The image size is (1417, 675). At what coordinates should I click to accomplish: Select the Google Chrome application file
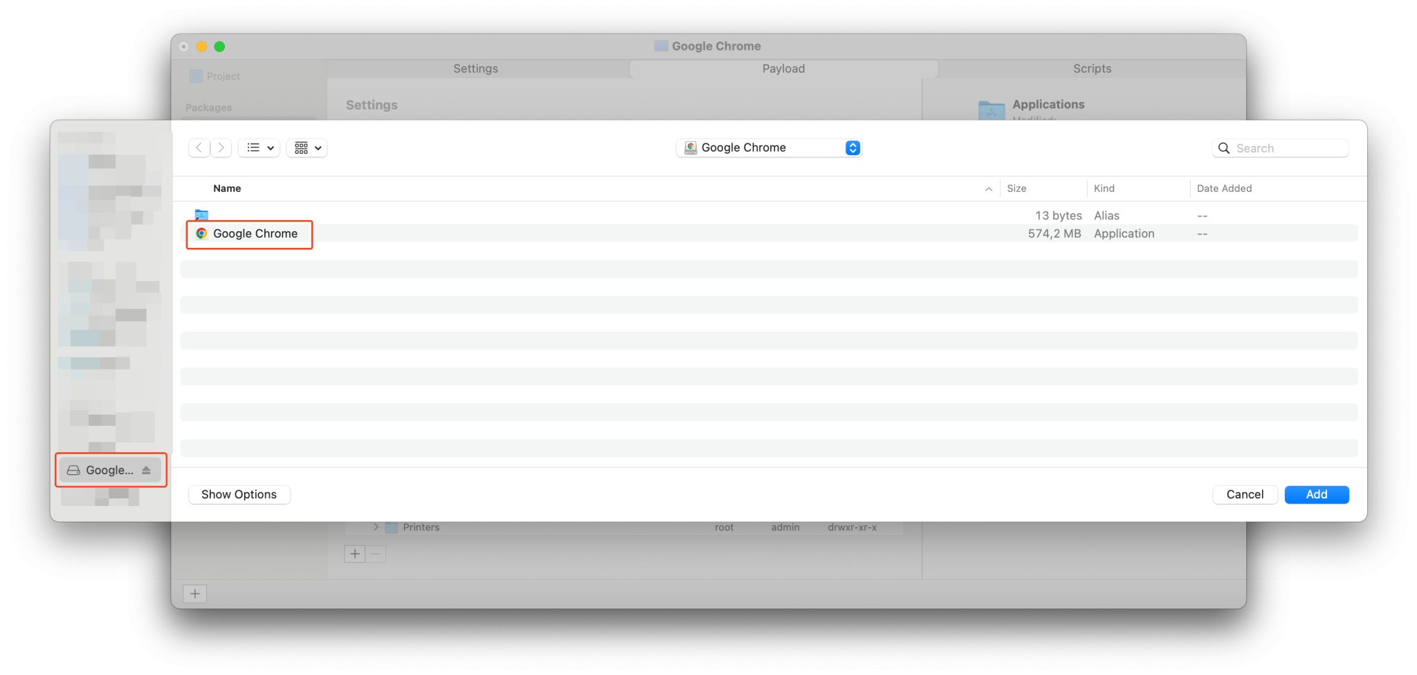[x=255, y=234]
